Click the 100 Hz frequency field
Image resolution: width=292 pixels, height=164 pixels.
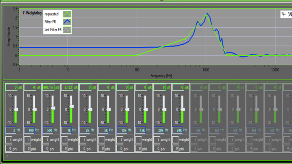click(29, 130)
